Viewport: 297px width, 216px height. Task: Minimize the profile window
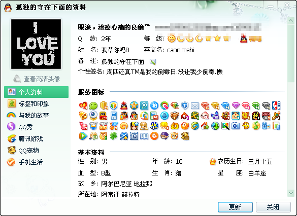point(271,7)
